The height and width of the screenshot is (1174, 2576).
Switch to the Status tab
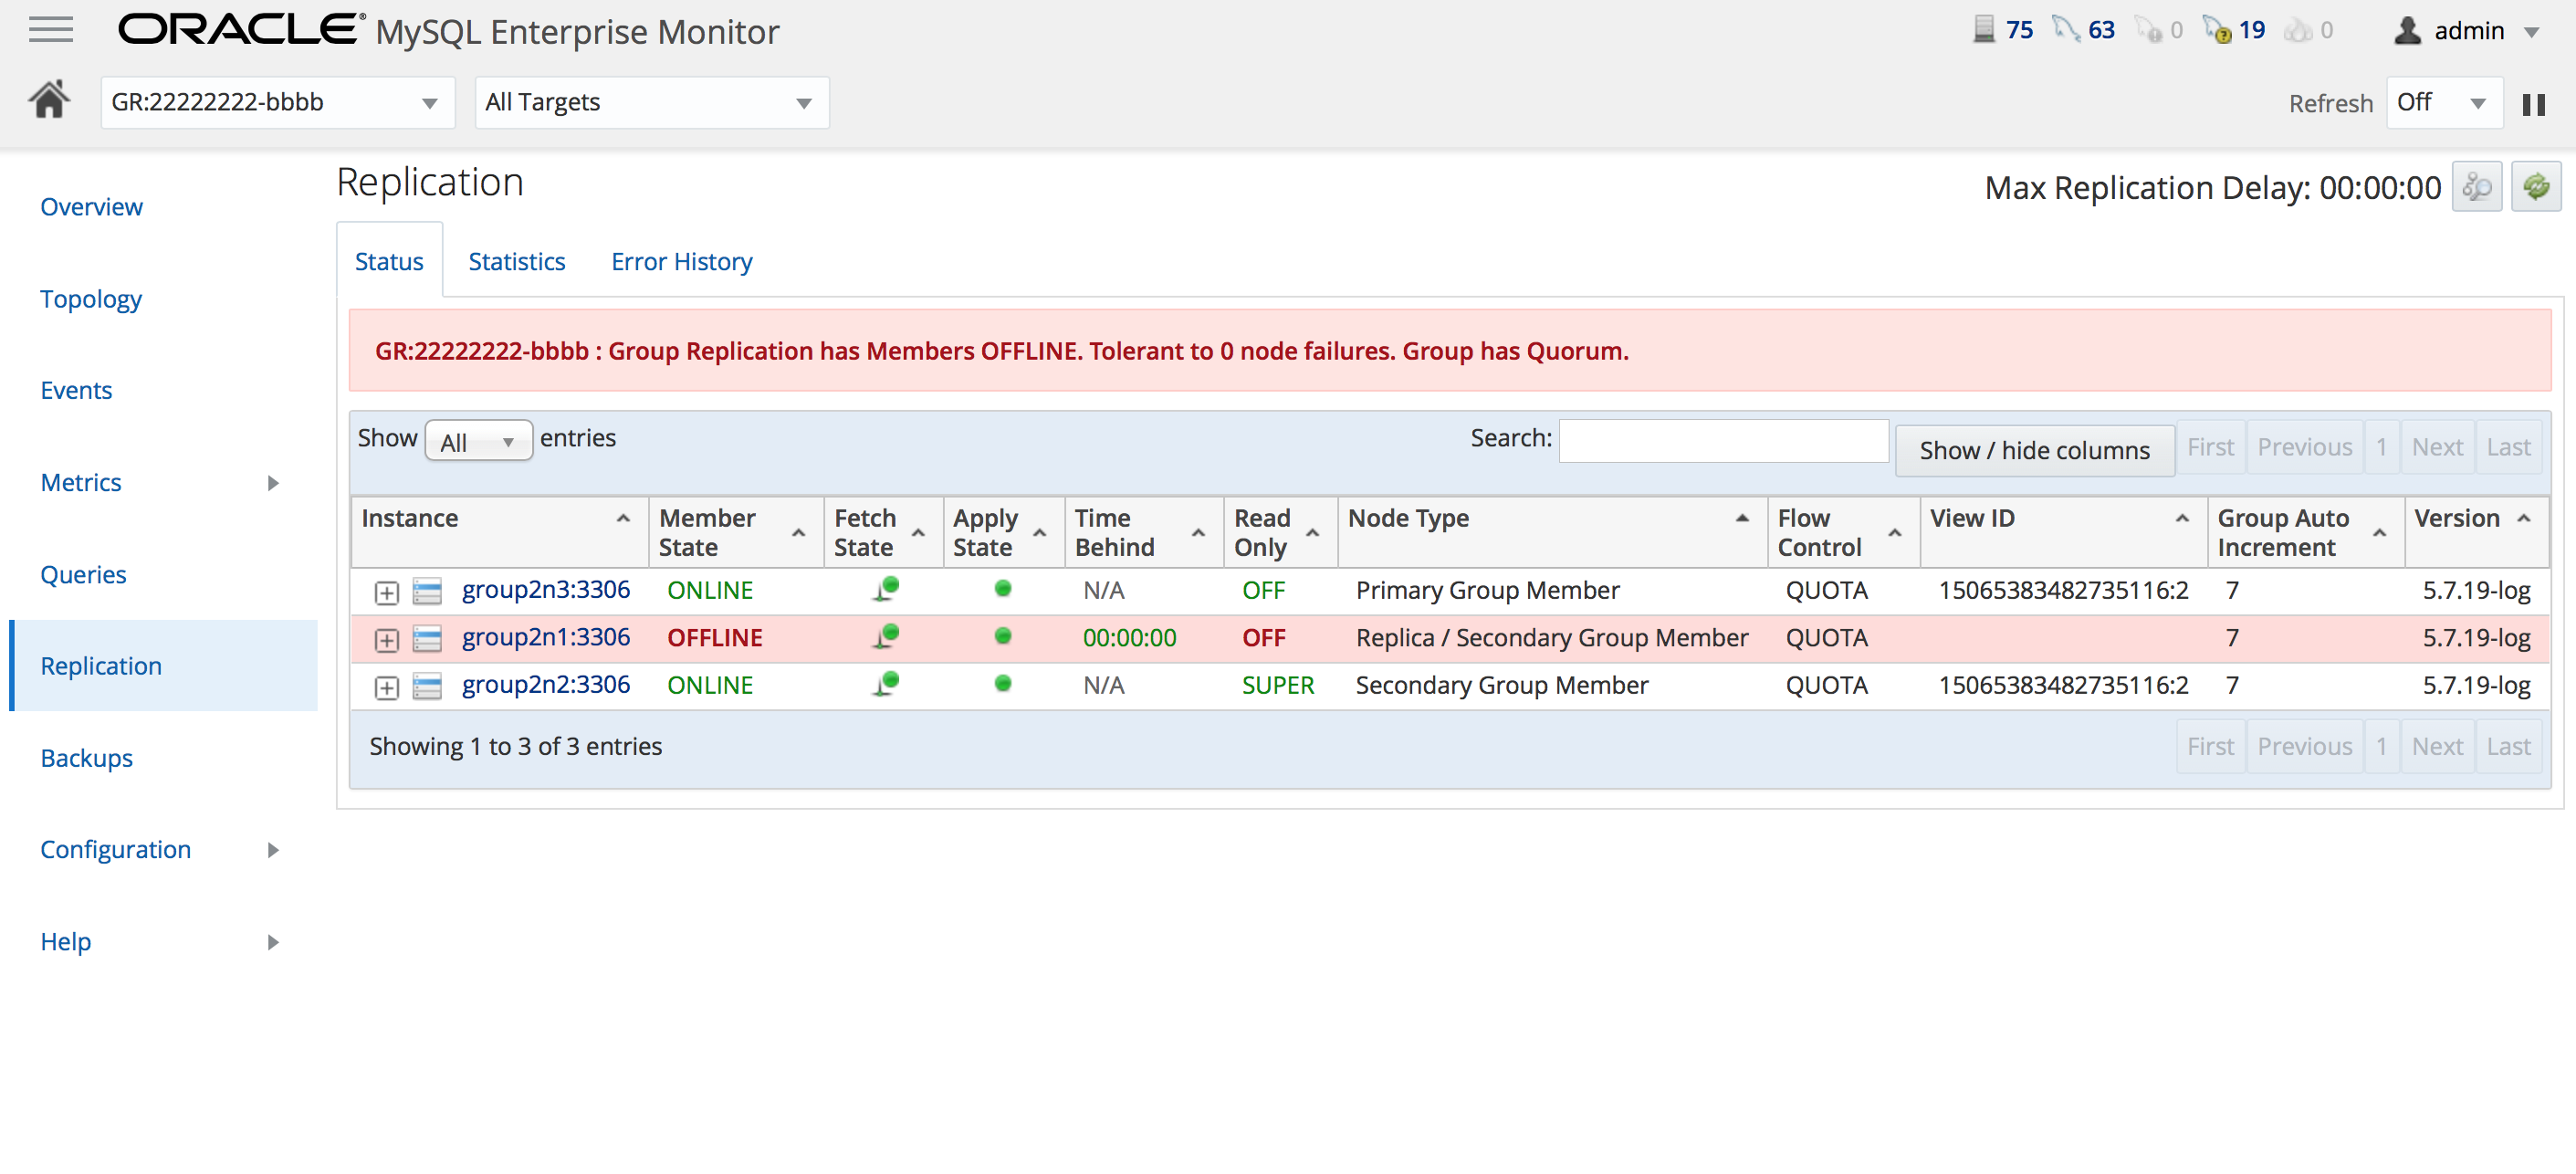[x=389, y=261]
